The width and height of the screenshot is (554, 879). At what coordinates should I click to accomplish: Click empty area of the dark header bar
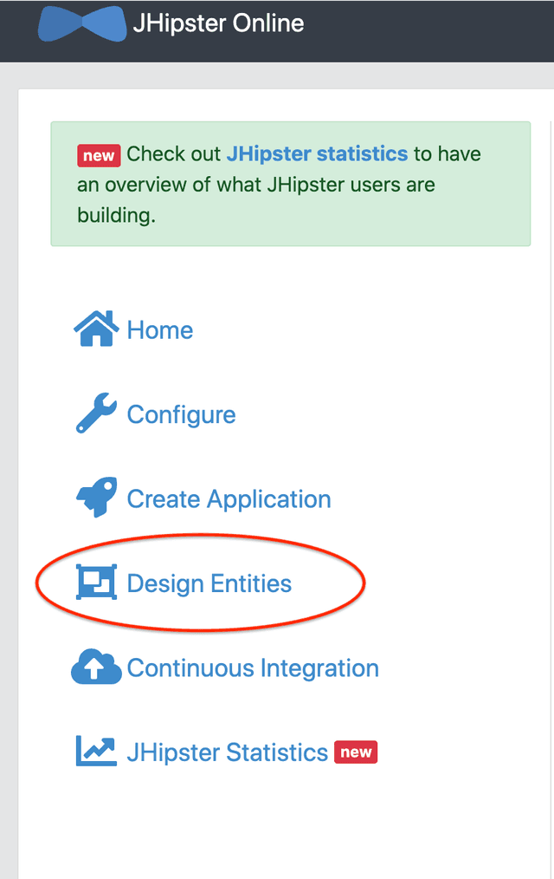[x=433, y=30]
